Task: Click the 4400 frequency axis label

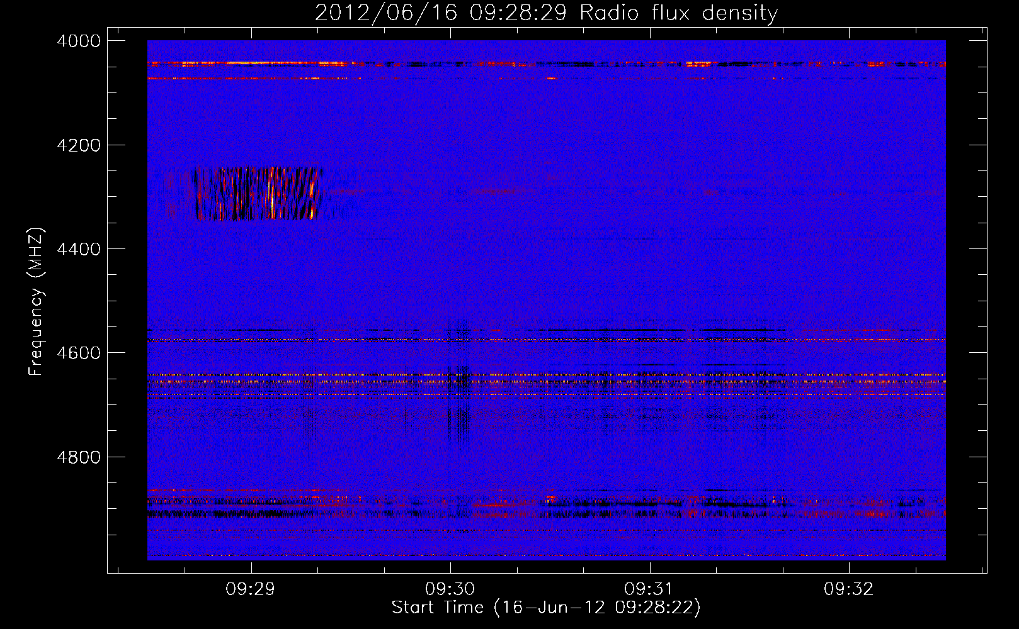Action: (x=79, y=249)
